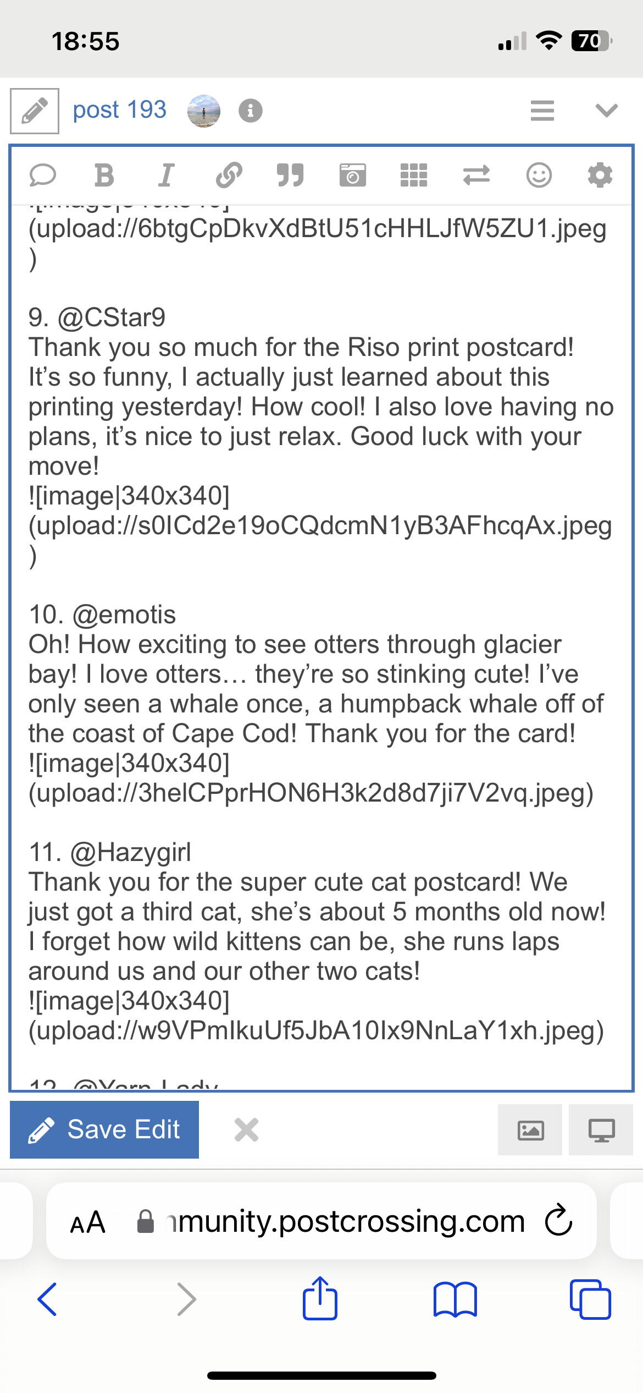Toggle the image upload button by preview
The image size is (643, 1393).
coord(530,1130)
